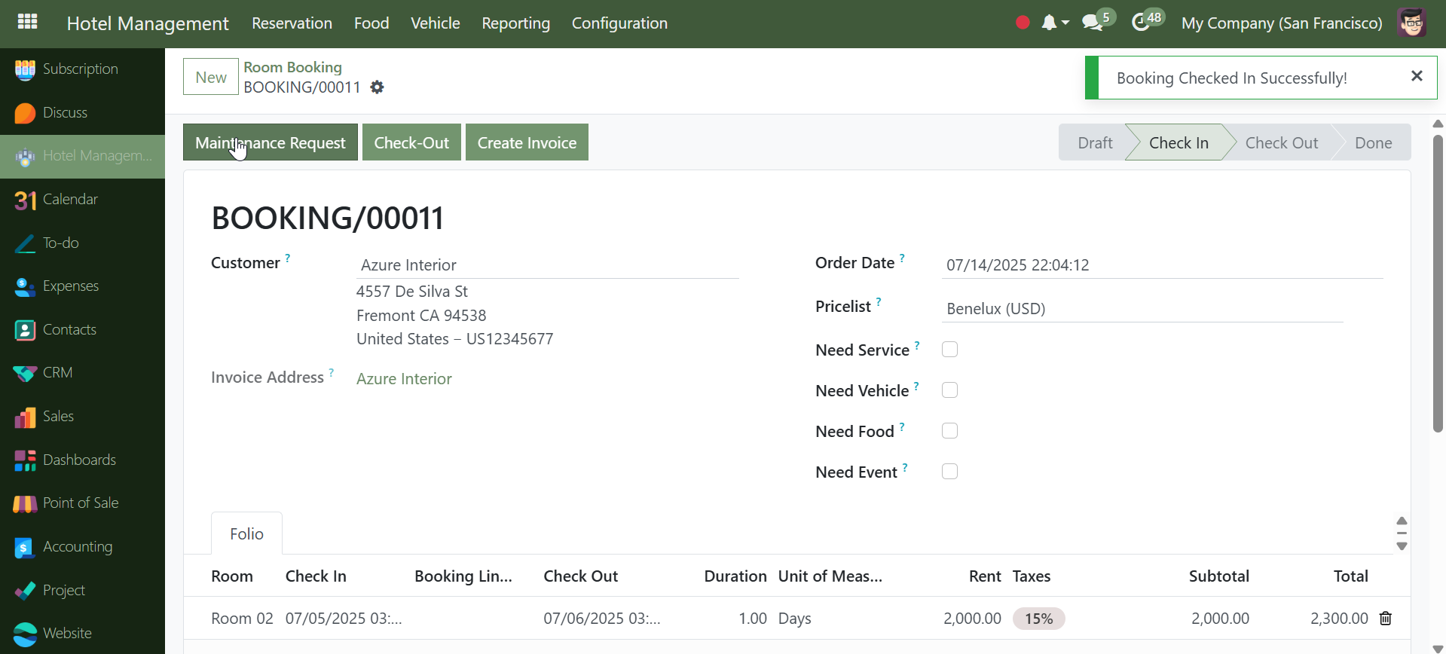Open the chat messages icon

point(1092,23)
